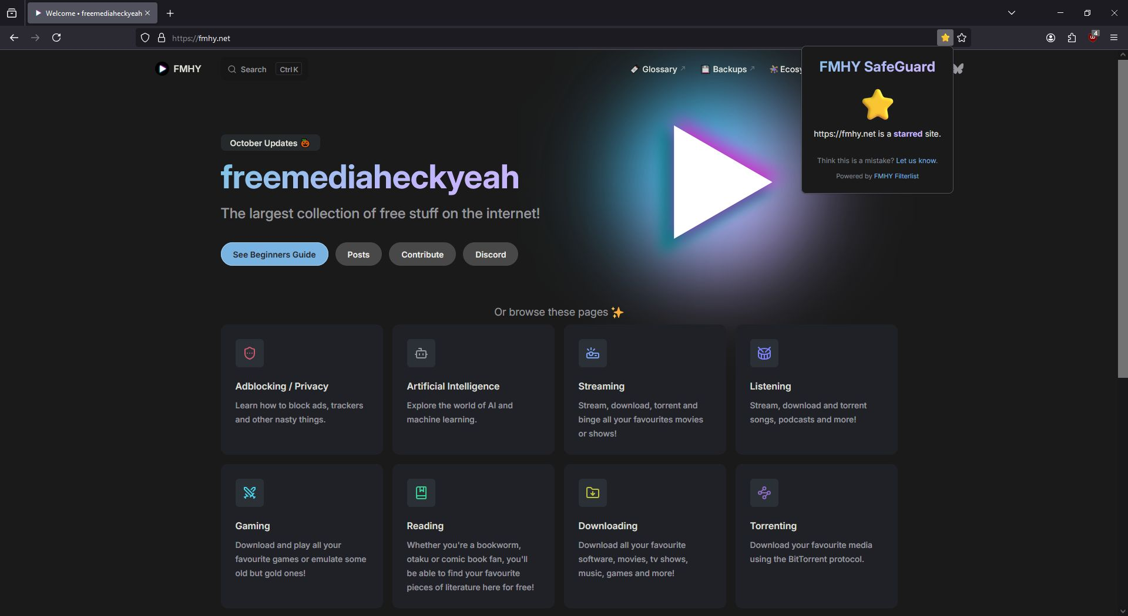The height and width of the screenshot is (616, 1128).
Task: Click the vertical scrollbar thumb
Action: click(x=1123, y=218)
